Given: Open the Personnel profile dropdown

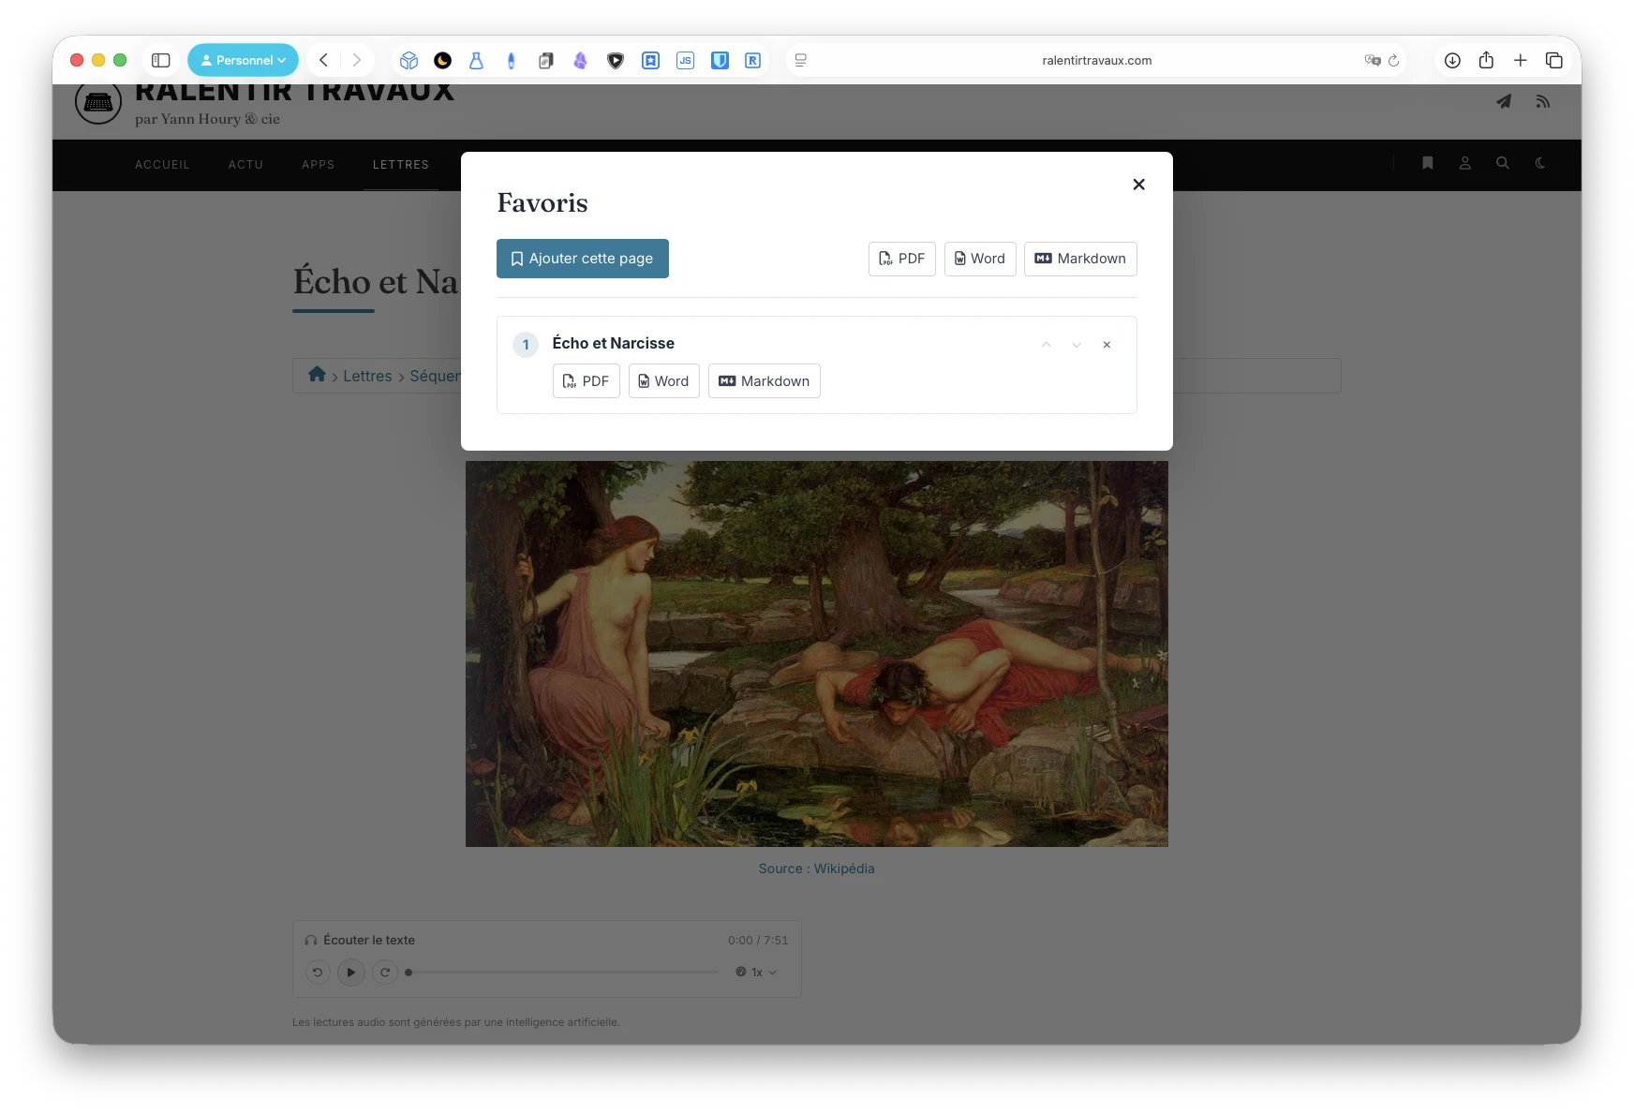Looking at the screenshot, I should [x=243, y=60].
